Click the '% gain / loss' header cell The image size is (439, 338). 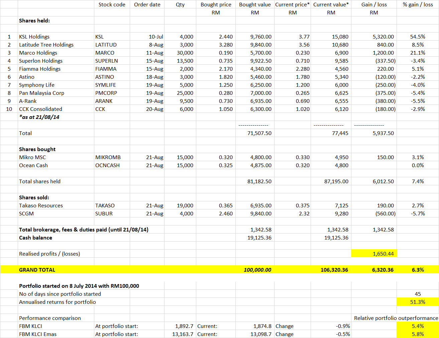418,4
